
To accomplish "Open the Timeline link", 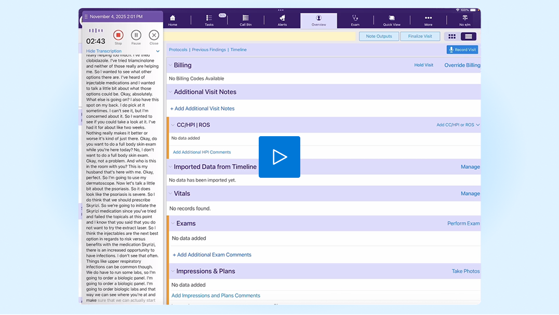I will point(238,49).
